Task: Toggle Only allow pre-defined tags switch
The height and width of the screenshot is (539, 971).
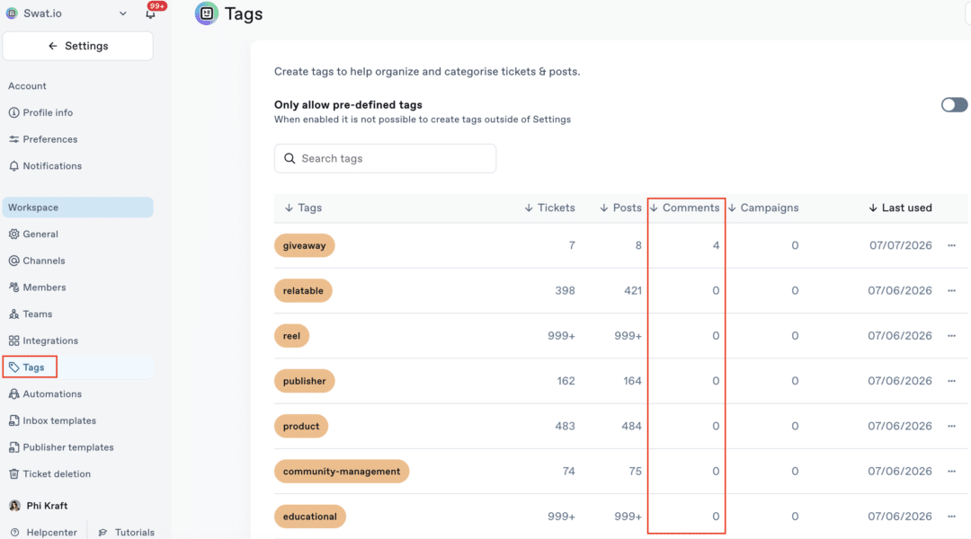Action: click(x=954, y=104)
